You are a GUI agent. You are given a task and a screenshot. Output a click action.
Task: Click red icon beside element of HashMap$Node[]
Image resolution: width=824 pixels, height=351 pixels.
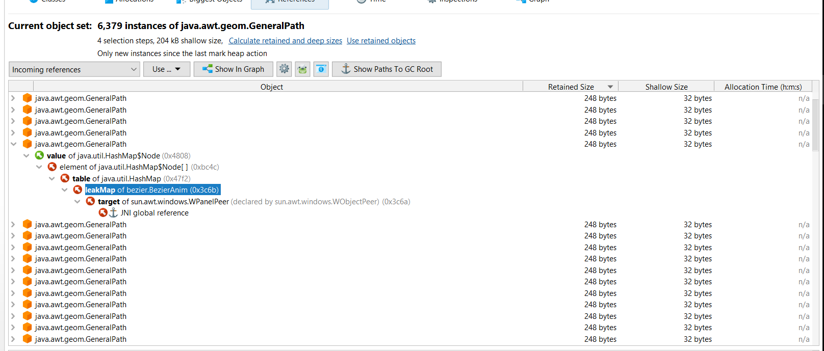pos(52,167)
